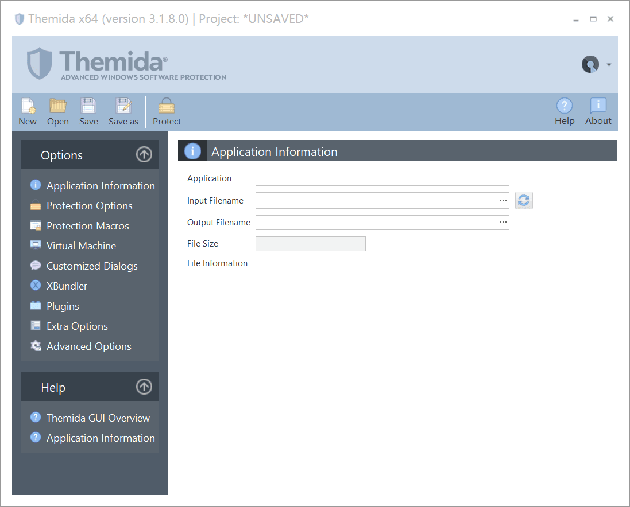Click the New project toolbar icon
The width and height of the screenshot is (630, 507).
28,106
